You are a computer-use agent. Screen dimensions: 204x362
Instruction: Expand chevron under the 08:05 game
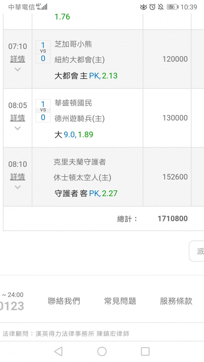click(x=17, y=128)
